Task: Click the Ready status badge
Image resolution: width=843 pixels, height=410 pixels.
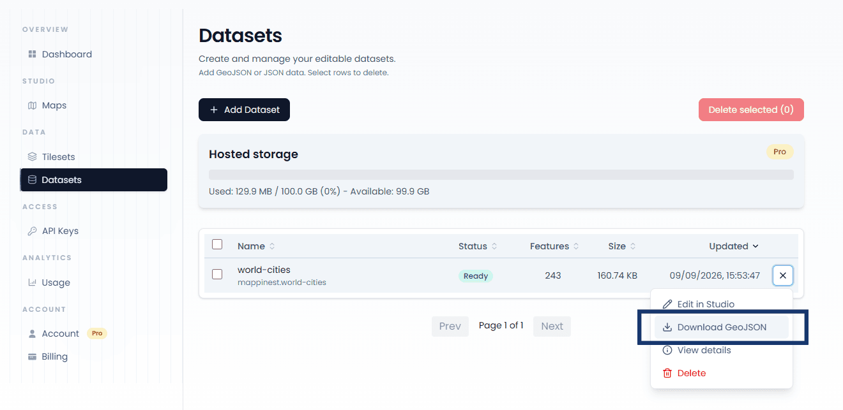Action: (476, 276)
